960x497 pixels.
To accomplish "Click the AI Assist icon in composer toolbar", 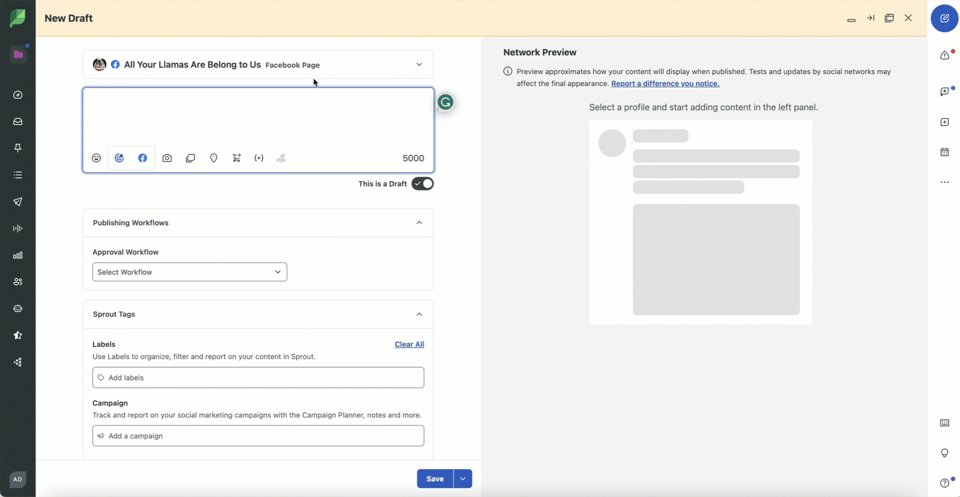I will pos(119,158).
